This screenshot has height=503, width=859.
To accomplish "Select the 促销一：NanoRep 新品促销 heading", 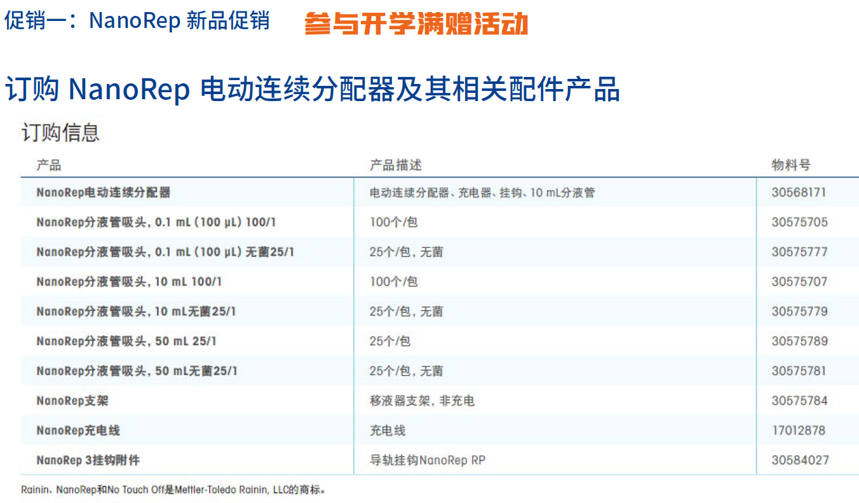I will (x=137, y=21).
